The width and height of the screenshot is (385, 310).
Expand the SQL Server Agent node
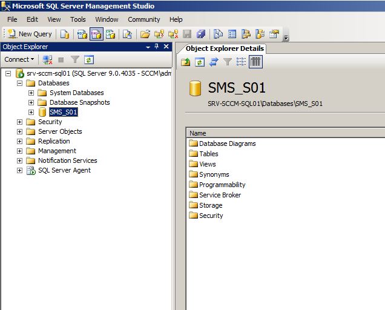[x=19, y=171]
